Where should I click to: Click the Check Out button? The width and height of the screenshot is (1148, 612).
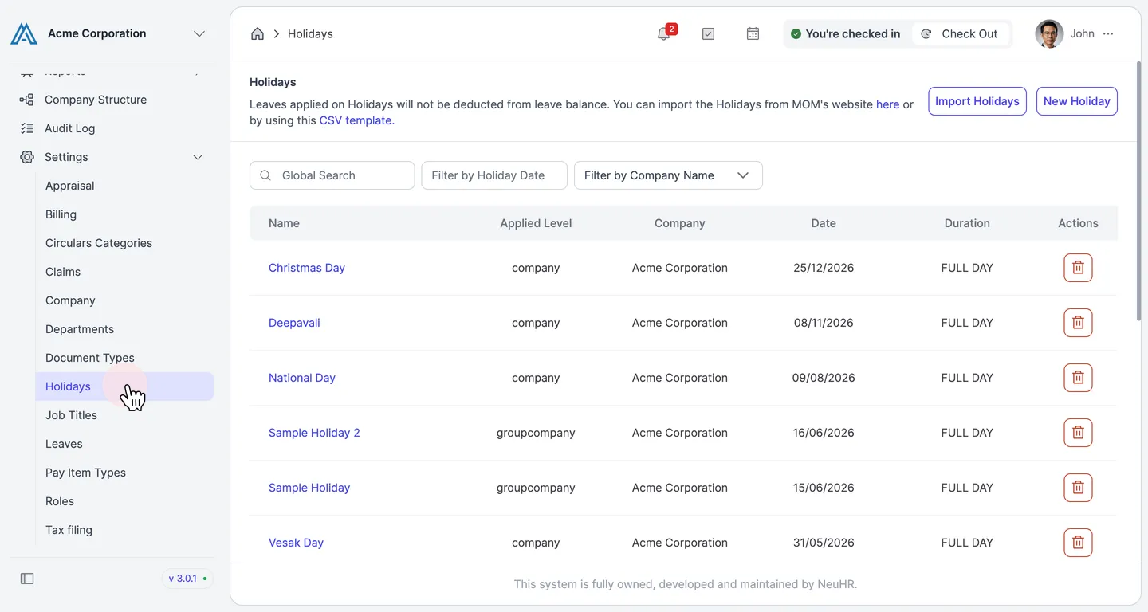point(960,33)
